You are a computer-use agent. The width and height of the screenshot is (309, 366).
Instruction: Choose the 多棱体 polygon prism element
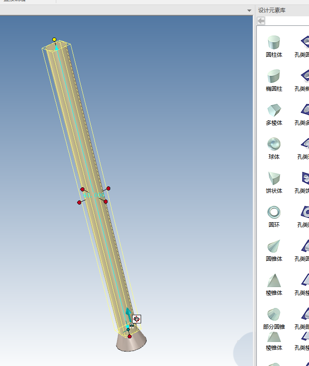pos(274,114)
